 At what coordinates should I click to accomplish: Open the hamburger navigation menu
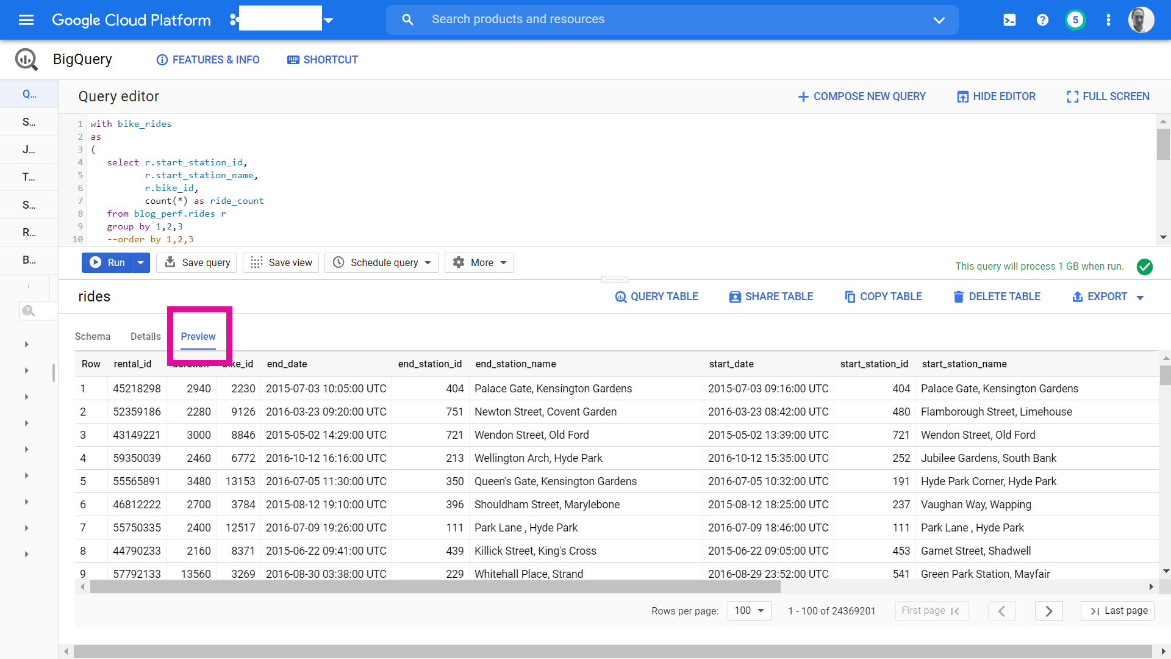tap(26, 20)
